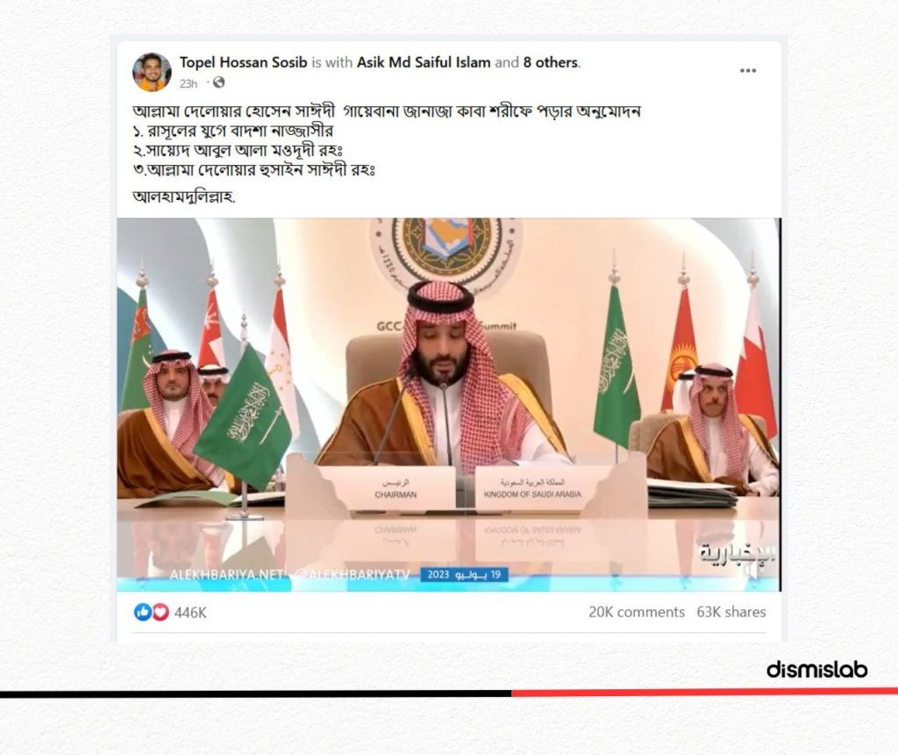Click the red Love reaction icon
898x755 pixels.
(160, 612)
